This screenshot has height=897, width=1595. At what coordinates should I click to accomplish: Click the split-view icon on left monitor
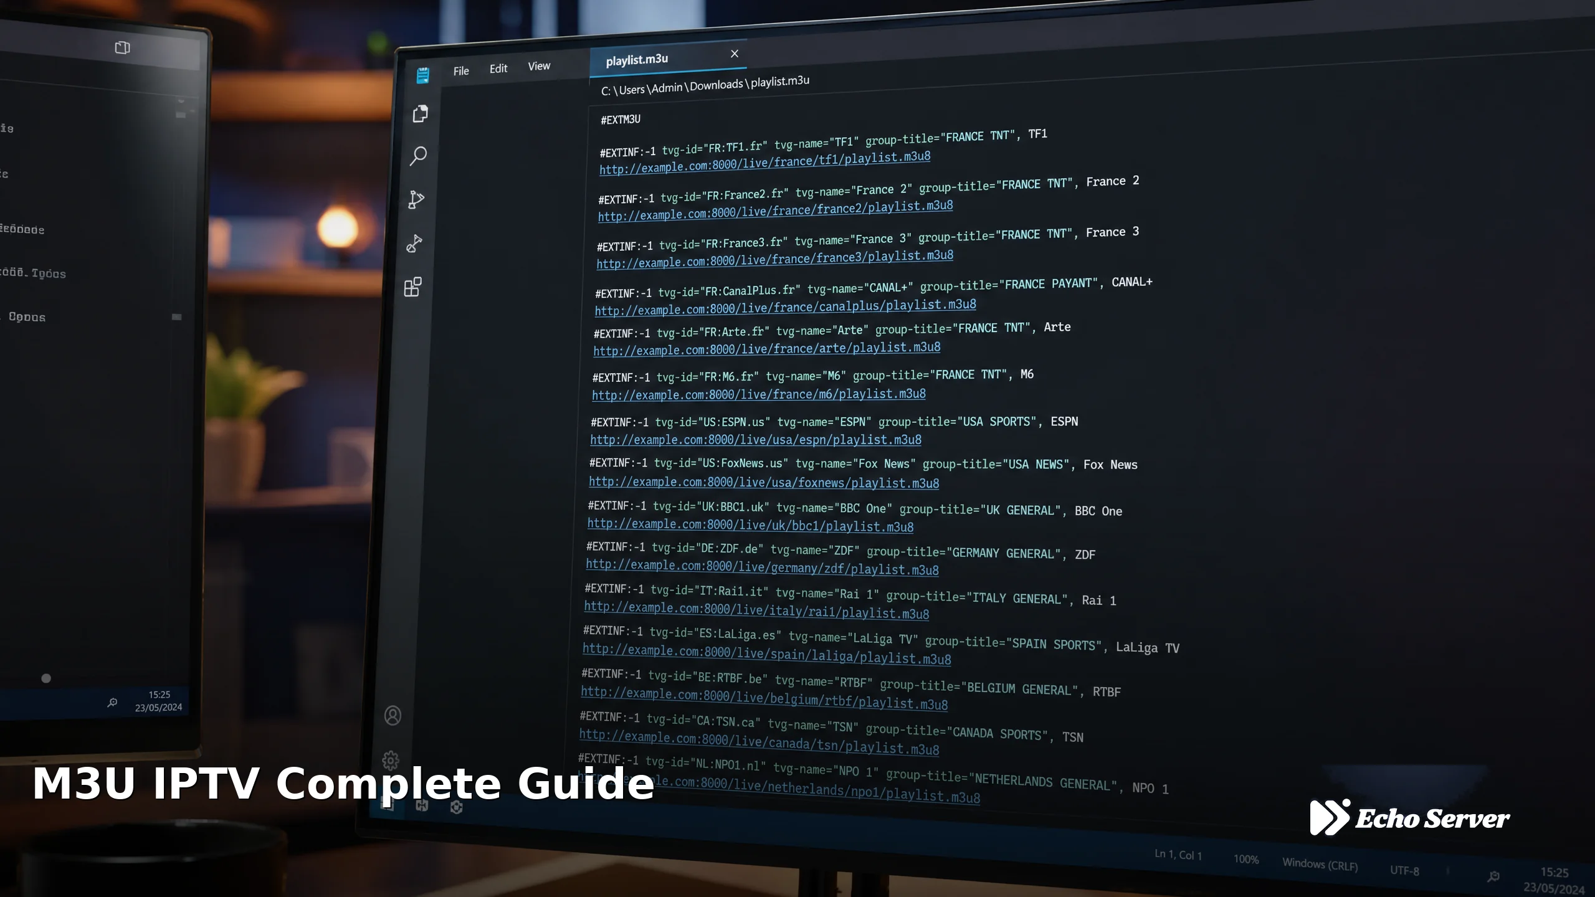click(x=123, y=47)
